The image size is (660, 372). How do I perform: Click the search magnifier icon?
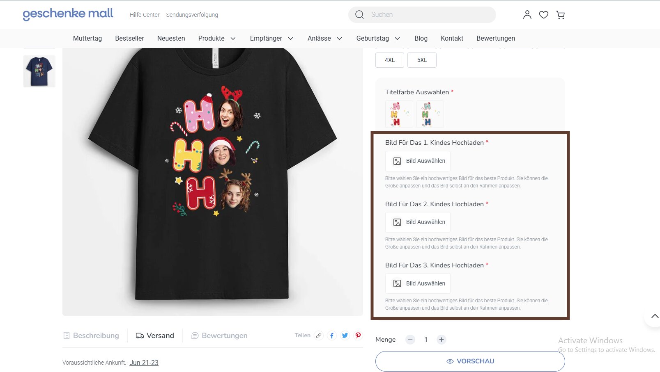(359, 15)
